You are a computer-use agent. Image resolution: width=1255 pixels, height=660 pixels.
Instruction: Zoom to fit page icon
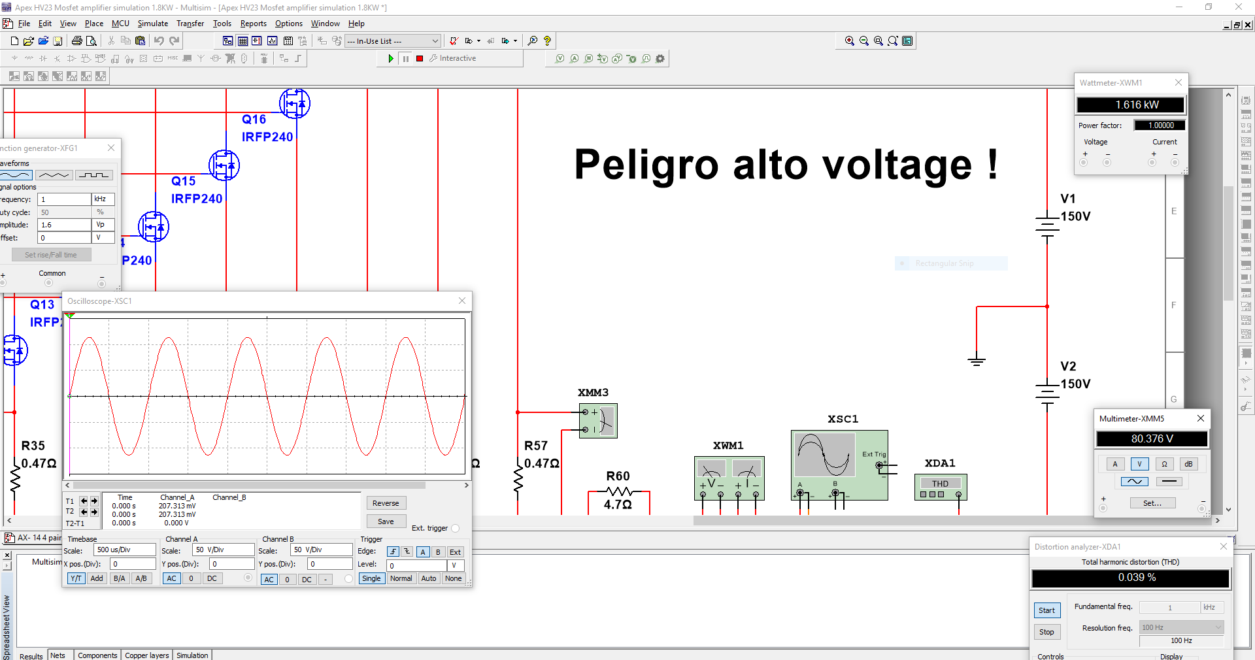coord(893,41)
